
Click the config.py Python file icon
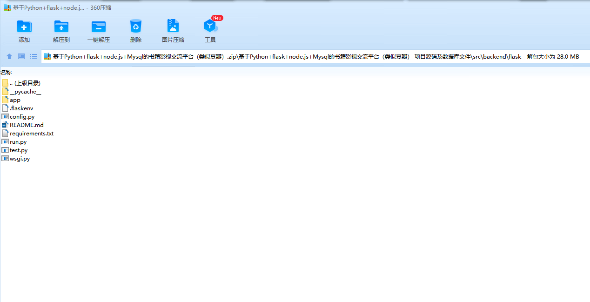click(x=5, y=117)
